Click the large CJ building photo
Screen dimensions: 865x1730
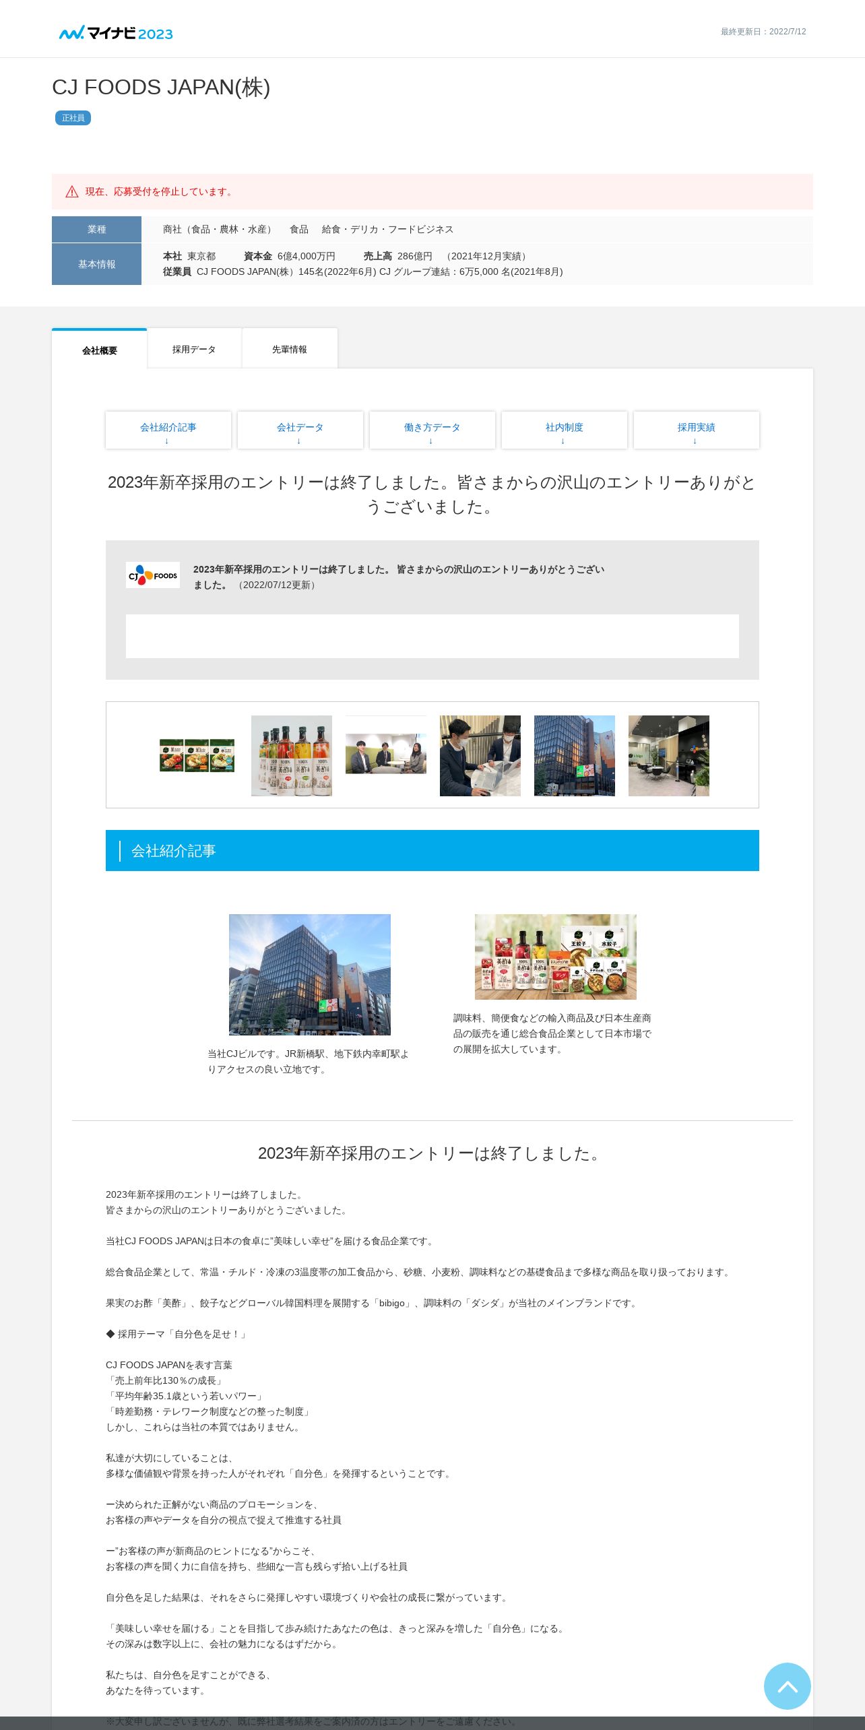pyautogui.click(x=310, y=974)
